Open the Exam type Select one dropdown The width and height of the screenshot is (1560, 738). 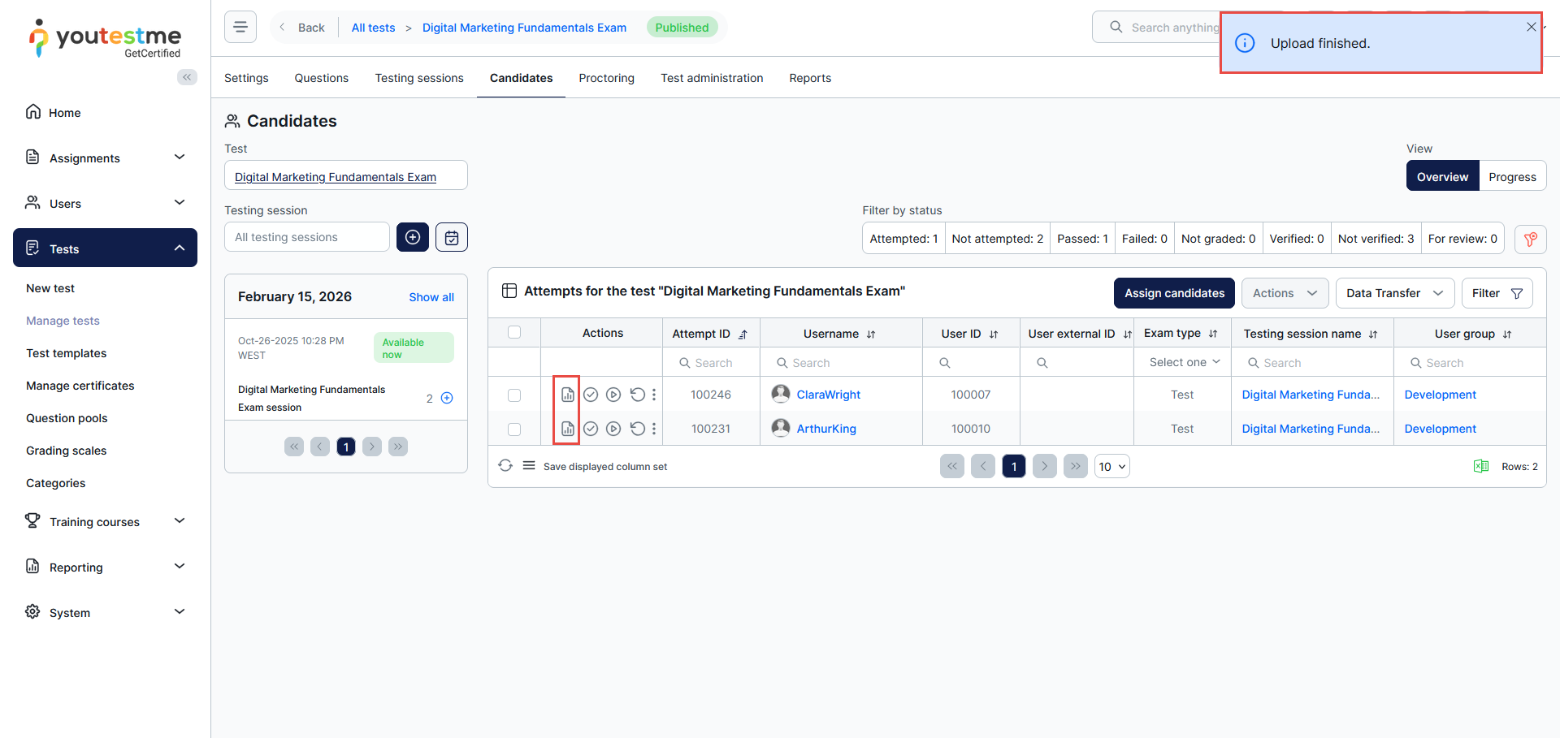1183,362
